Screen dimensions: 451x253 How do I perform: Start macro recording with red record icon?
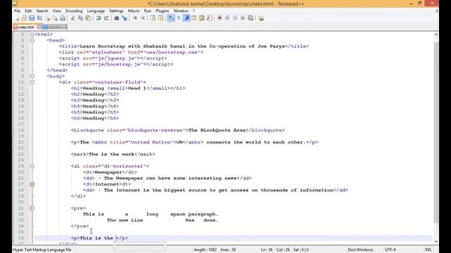pos(220,18)
